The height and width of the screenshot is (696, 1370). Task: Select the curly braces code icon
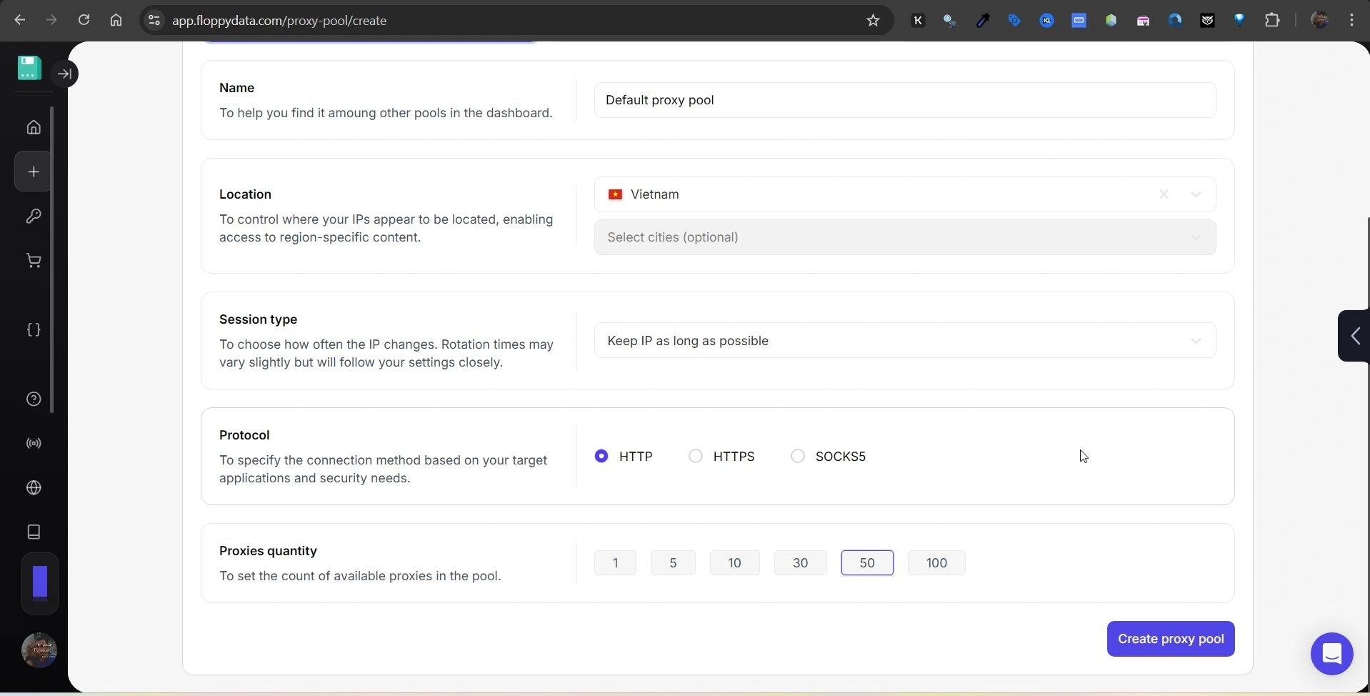pos(33,329)
